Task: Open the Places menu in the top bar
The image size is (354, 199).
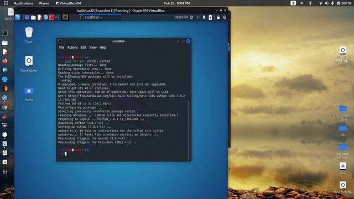Action: pyautogui.click(x=44, y=3)
